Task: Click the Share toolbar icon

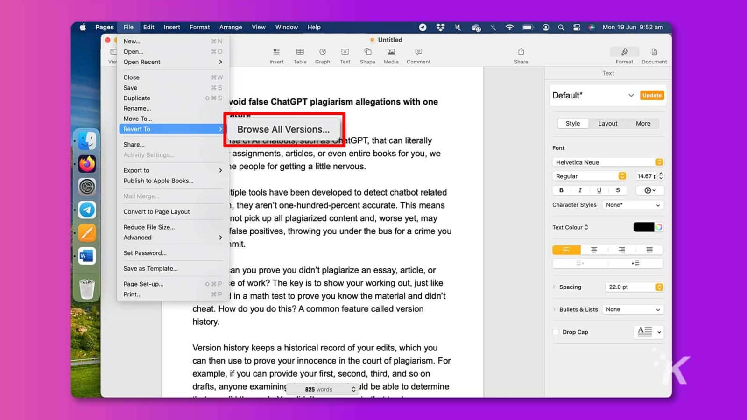Action: [x=521, y=52]
